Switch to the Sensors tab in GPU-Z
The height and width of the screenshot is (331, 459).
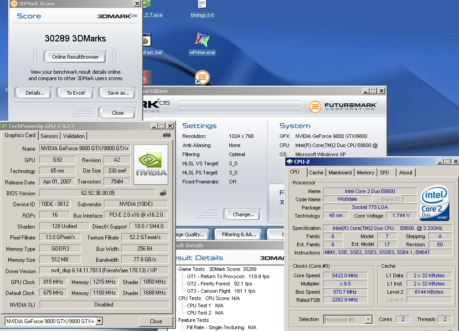49,136
